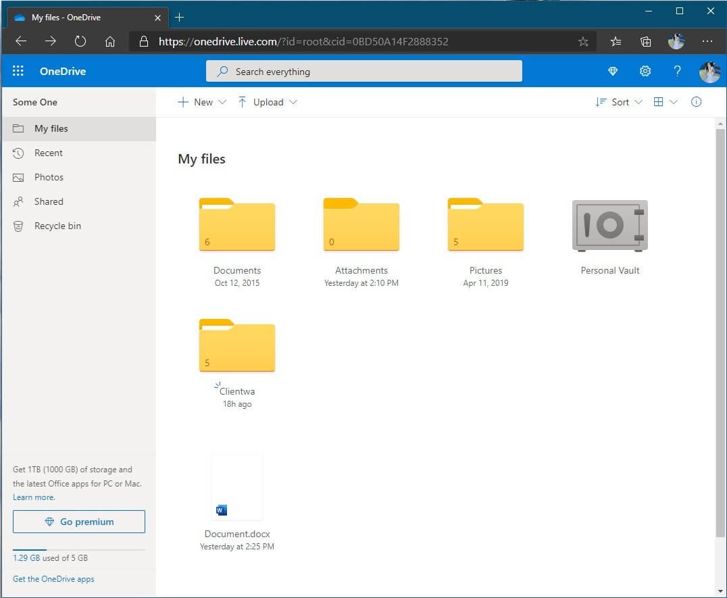This screenshot has width=727, height=598.
Task: Open the browser Favorites list icon
Action: 616,42
